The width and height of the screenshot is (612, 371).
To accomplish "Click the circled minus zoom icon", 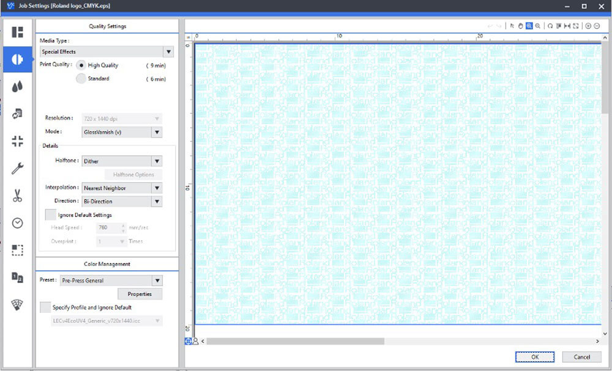I will coord(597,26).
